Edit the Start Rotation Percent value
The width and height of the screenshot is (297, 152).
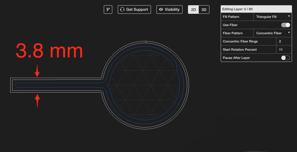284,50
